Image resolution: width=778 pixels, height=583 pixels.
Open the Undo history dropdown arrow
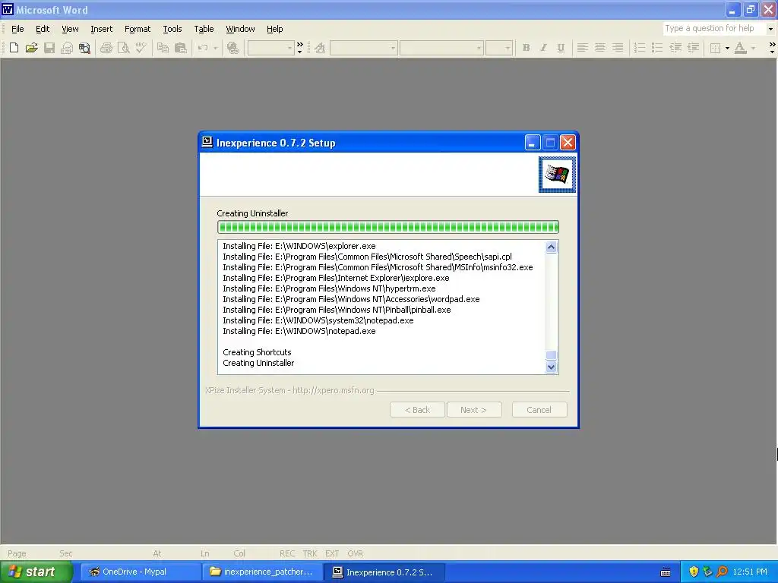tap(215, 48)
